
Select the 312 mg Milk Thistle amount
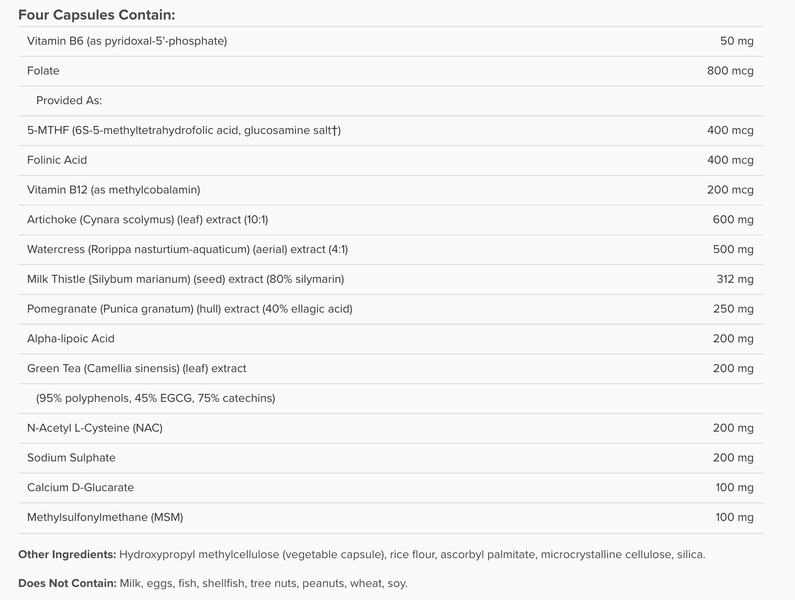click(735, 279)
